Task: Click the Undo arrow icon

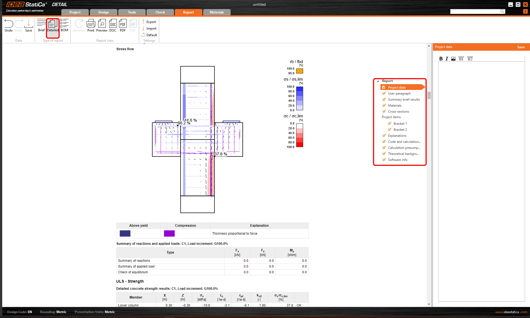Action: (x=9, y=24)
